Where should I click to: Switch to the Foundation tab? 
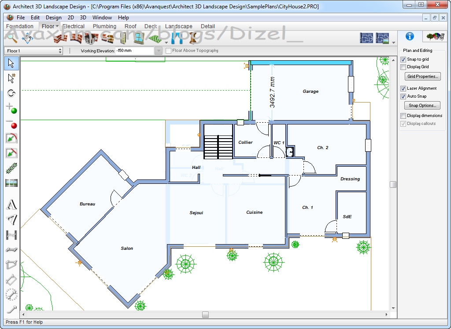coord(20,26)
